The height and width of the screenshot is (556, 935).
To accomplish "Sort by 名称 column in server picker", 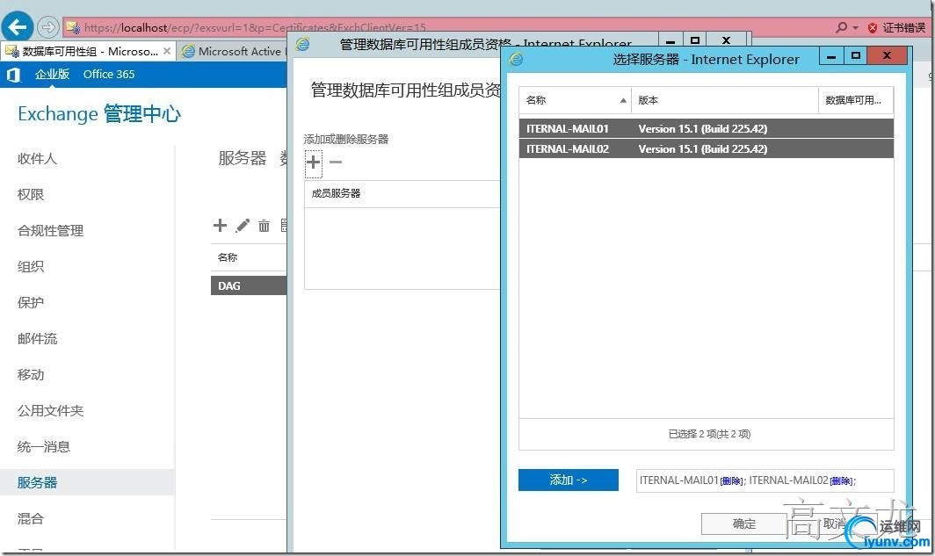I will (575, 100).
